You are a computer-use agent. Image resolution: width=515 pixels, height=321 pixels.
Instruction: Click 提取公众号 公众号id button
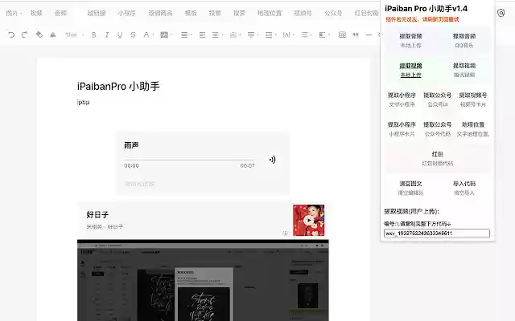click(x=438, y=100)
